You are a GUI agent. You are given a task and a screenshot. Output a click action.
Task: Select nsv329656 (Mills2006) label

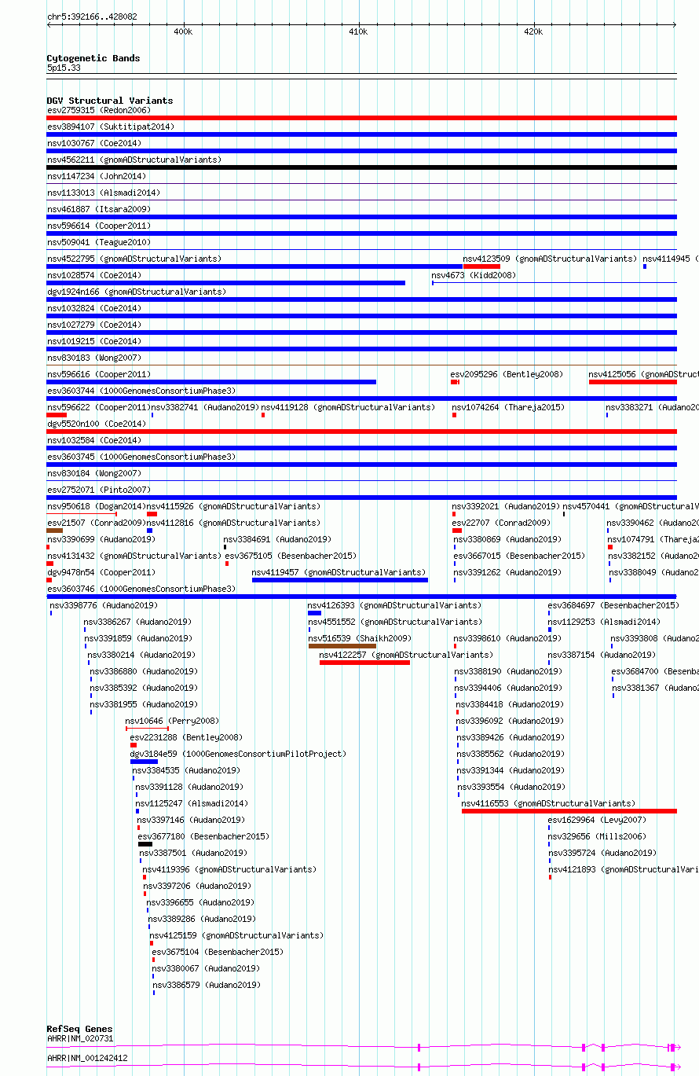[597, 836]
